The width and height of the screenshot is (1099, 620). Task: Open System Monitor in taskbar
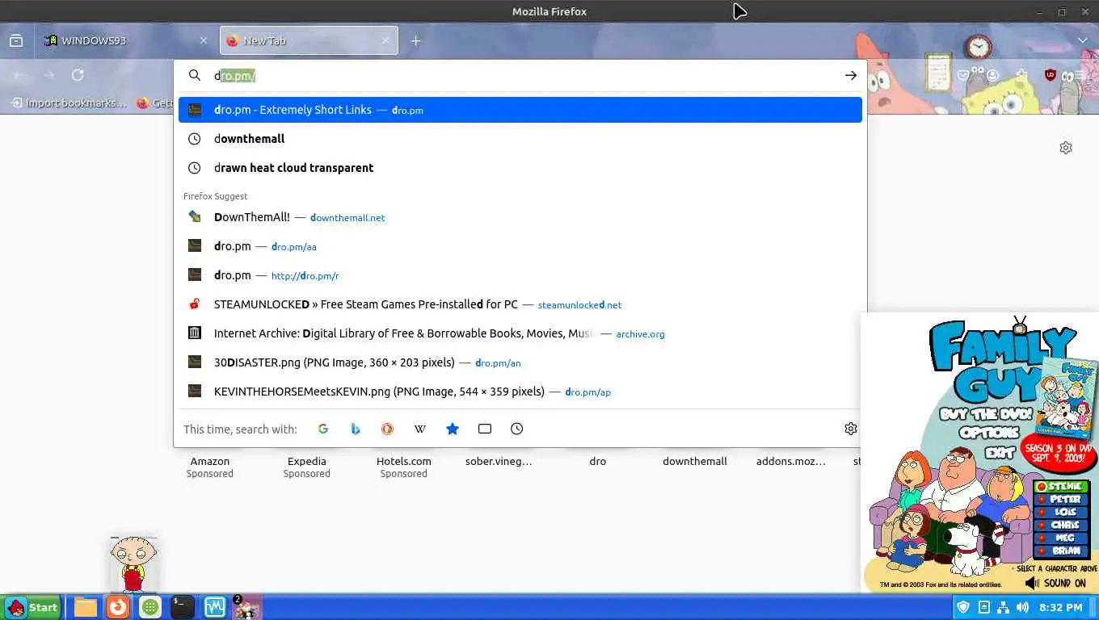tap(215, 607)
